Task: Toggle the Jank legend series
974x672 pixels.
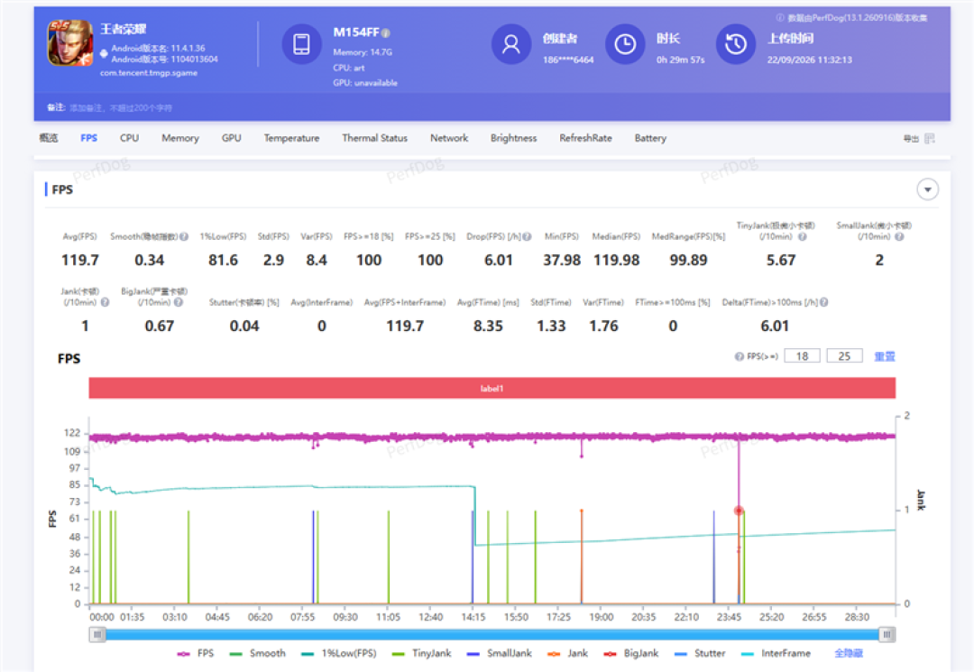Action: (x=568, y=653)
